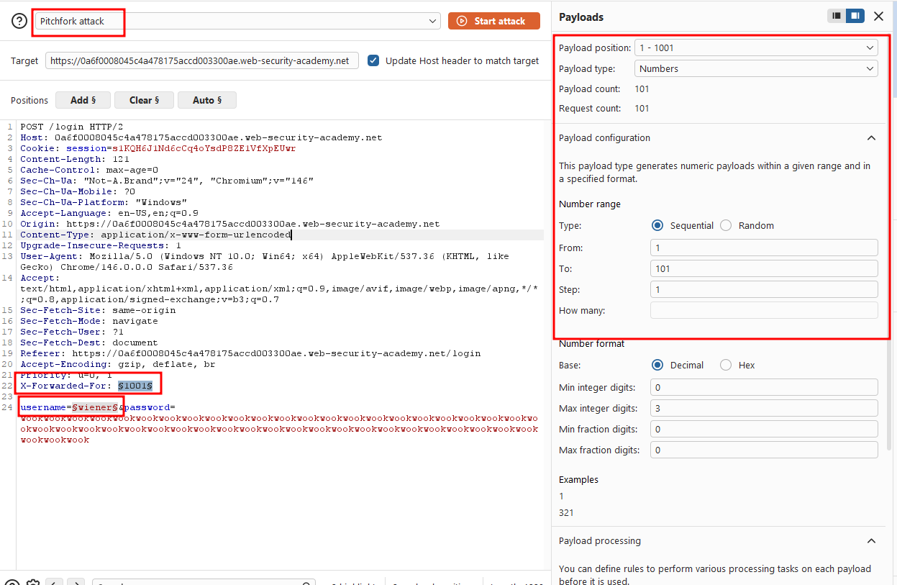Edit the Step number field
This screenshot has height=585, width=897.
764,289
